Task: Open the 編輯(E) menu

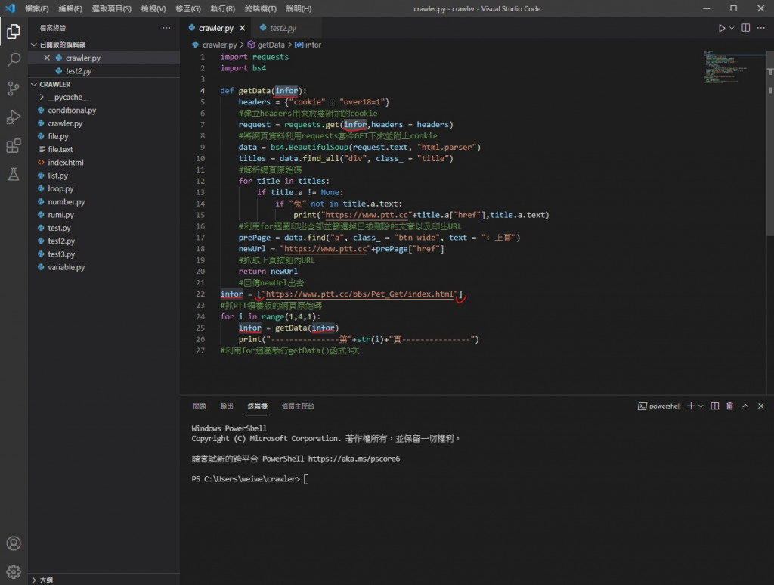Action: click(x=70, y=9)
